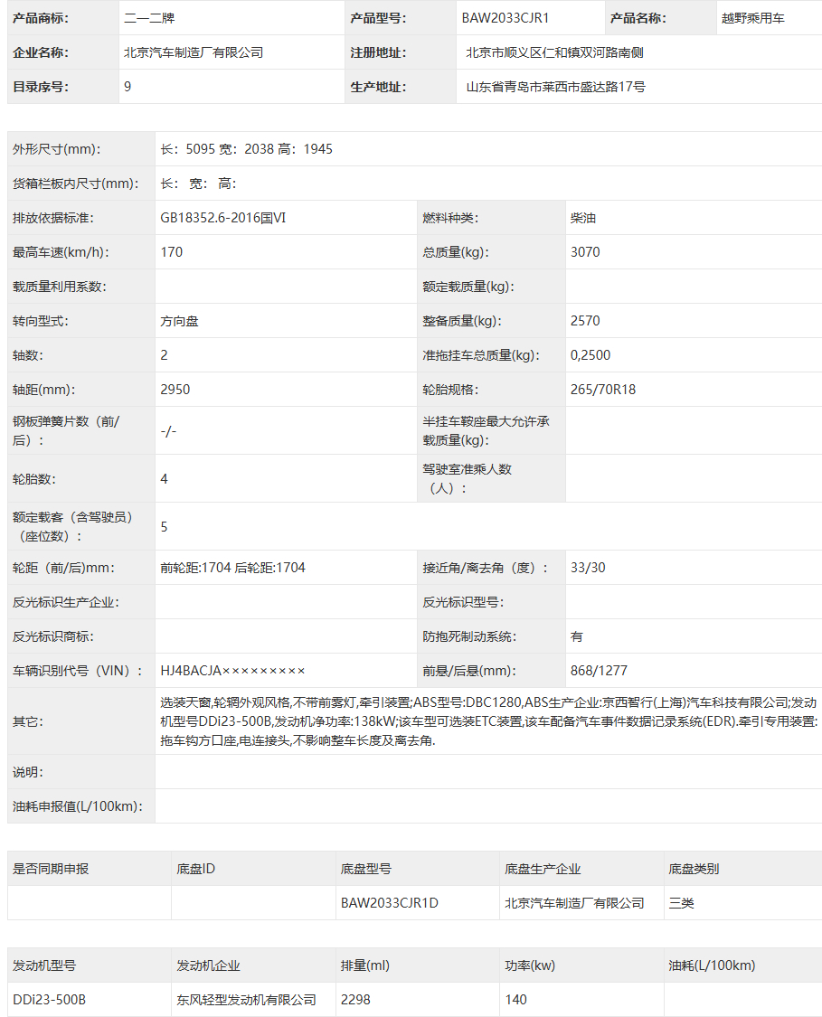822x1017 pixels.
Task: Click total mass value 3070
Action: tap(585, 252)
